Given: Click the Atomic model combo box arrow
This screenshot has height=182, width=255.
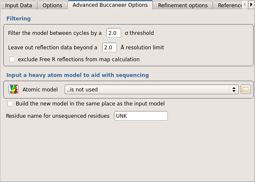Looking at the screenshot, I should click(234, 89).
